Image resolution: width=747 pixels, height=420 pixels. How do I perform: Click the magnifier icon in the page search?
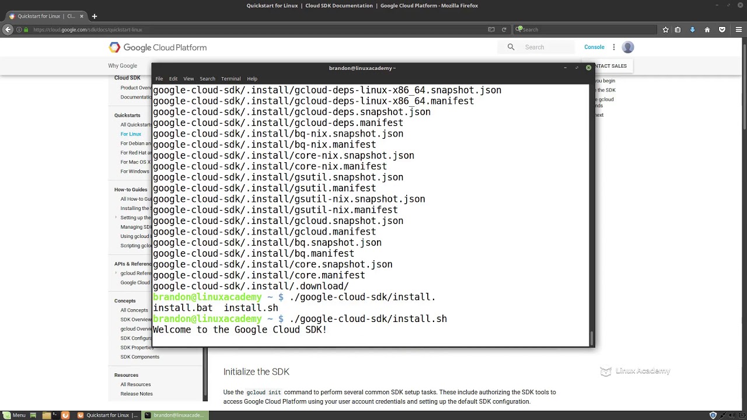[511, 47]
